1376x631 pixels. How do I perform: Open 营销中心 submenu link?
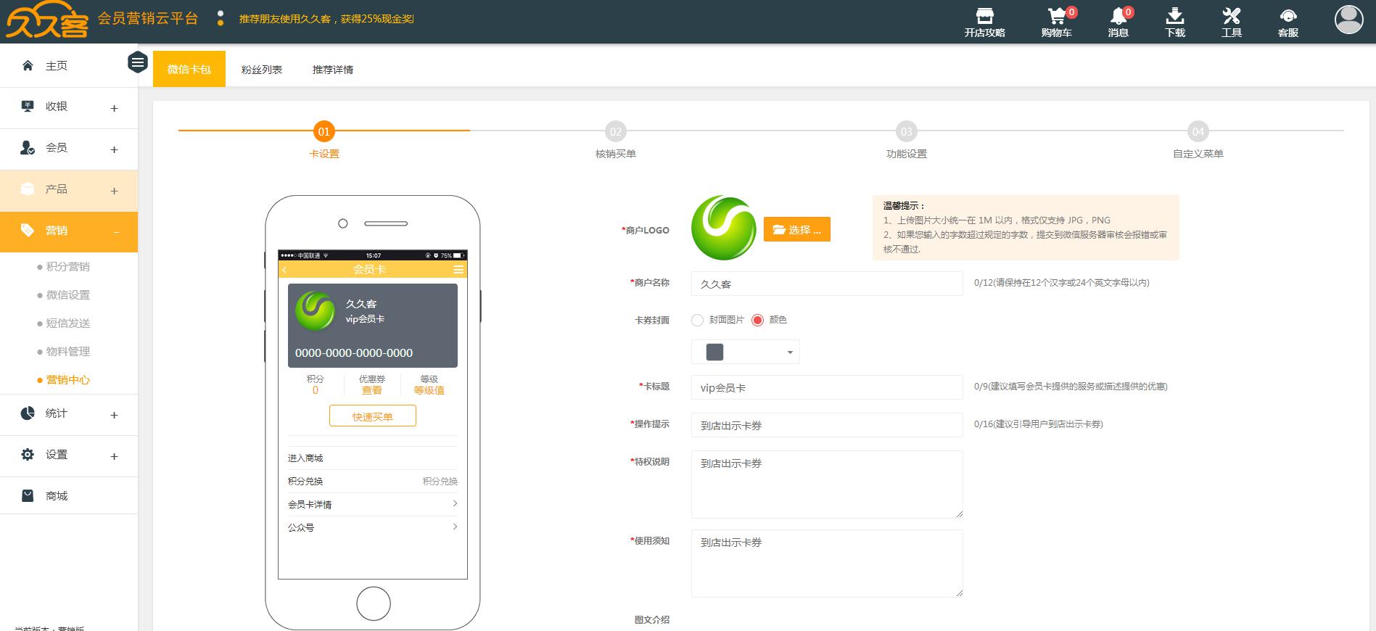point(68,380)
